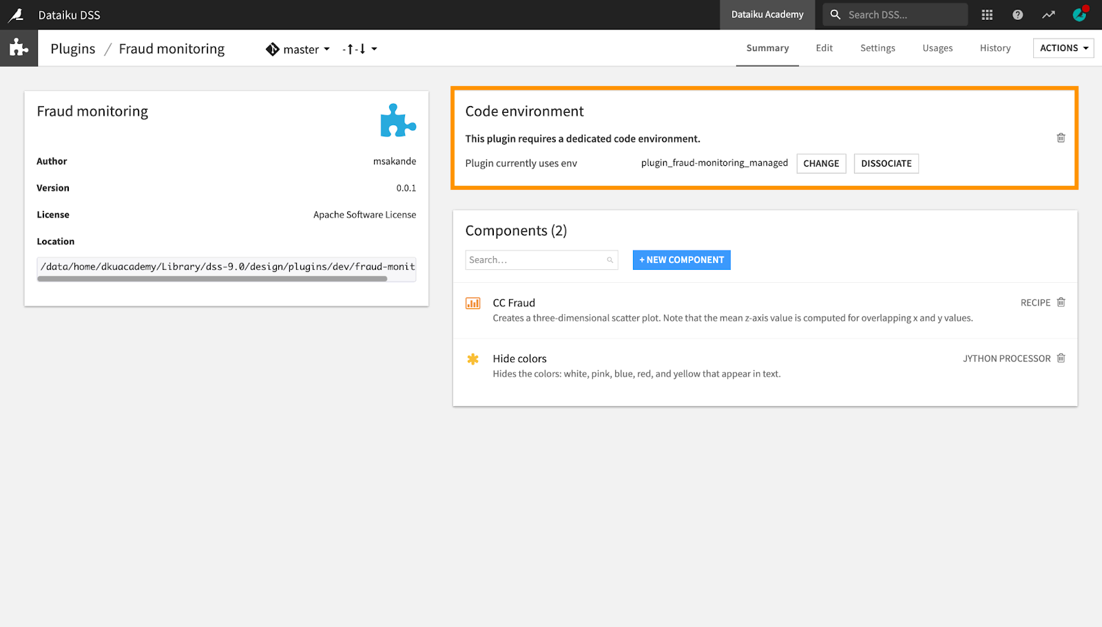Click the Code environment heading
The width and height of the screenshot is (1102, 627).
(x=524, y=111)
